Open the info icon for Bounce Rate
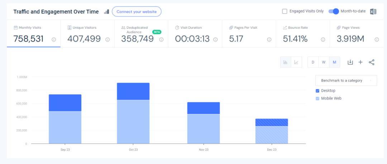Viewport: 387px width, 164px height. (x=323, y=39)
